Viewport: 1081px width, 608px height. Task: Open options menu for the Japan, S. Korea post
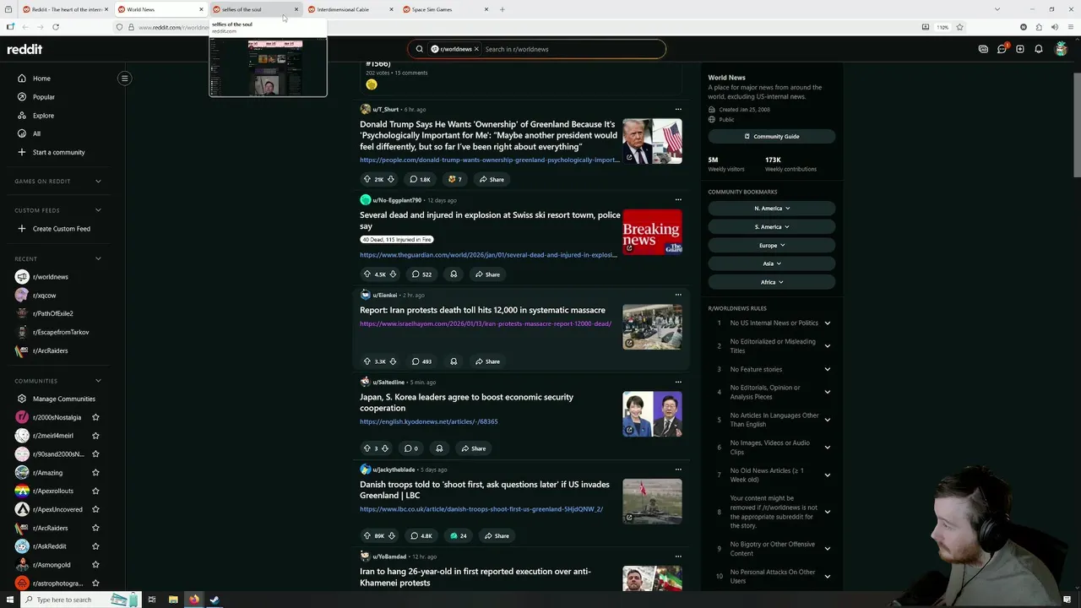point(677,383)
